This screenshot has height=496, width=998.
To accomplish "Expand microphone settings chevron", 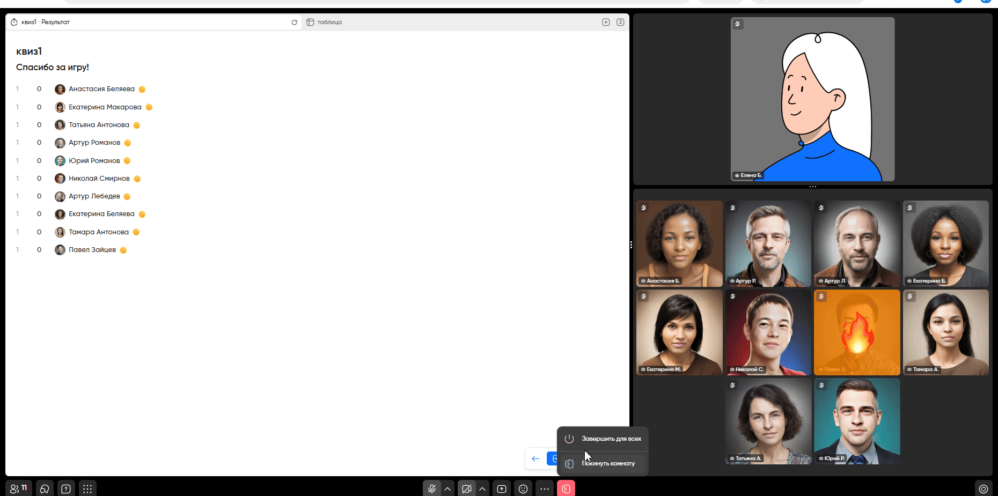I will [447, 488].
